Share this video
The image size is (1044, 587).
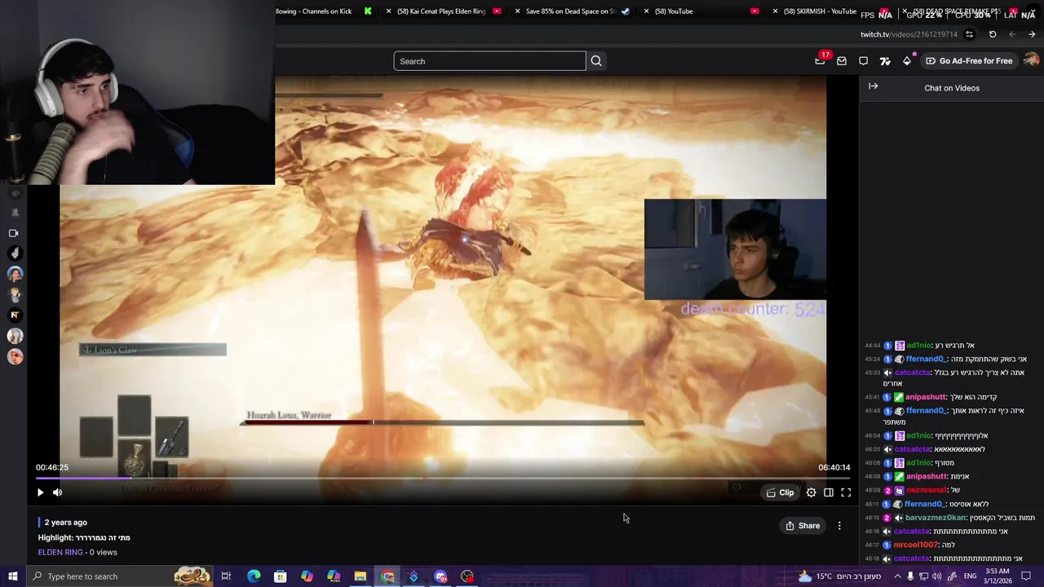pos(803,526)
